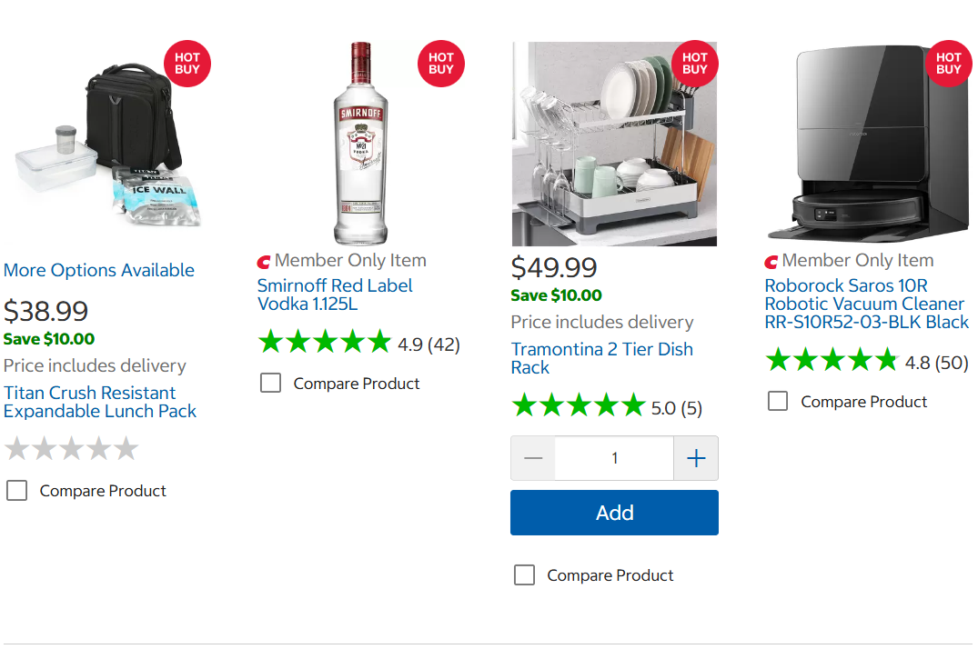
Task: Click the Hot Buy badge on dish rack
Action: [695, 64]
